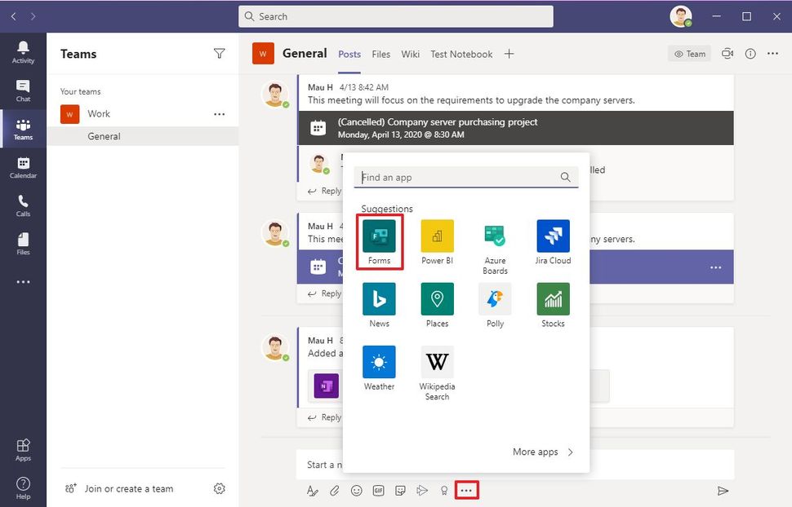Expand more options for the Work team
Image resolution: width=792 pixels, height=507 pixels.
coord(219,114)
